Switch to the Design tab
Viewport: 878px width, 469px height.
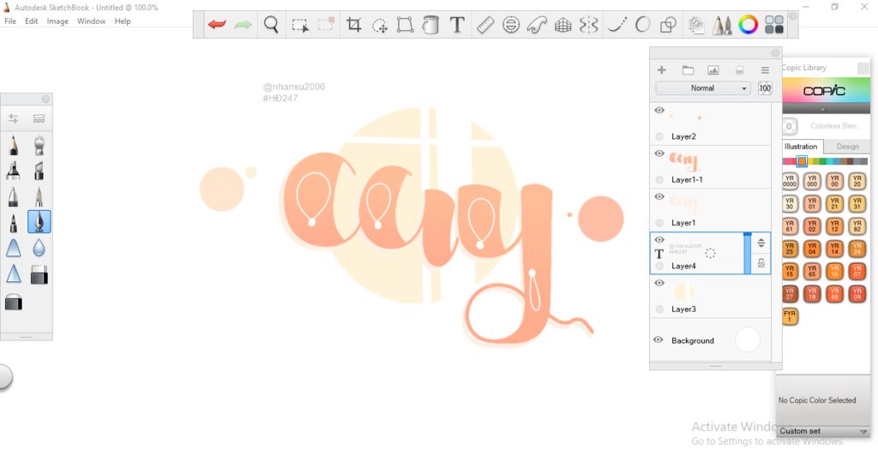point(847,146)
